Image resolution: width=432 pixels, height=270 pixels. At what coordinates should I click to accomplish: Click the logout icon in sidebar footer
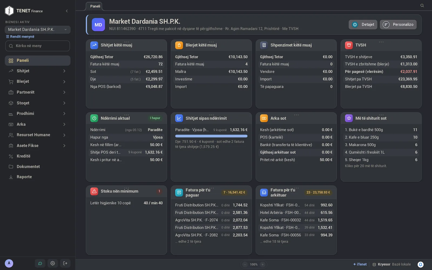(65, 263)
